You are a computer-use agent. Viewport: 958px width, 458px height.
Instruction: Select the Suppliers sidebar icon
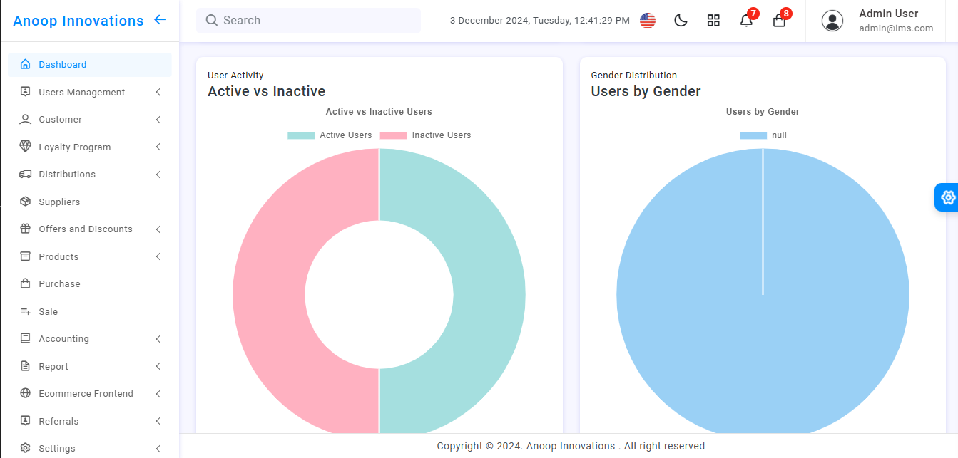click(x=26, y=202)
